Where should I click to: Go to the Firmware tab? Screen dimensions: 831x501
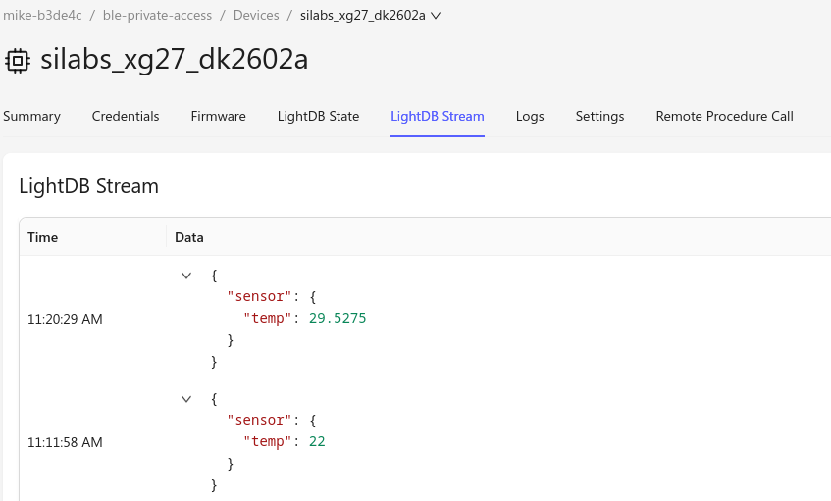pos(219,116)
